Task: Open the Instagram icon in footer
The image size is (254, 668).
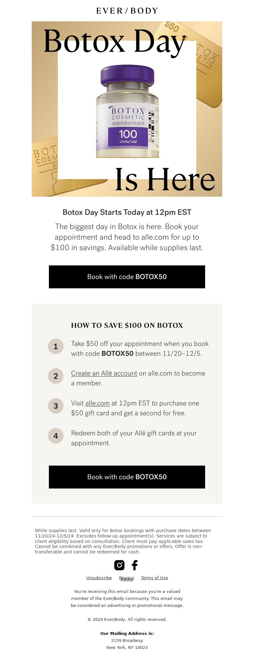Action: (x=119, y=565)
